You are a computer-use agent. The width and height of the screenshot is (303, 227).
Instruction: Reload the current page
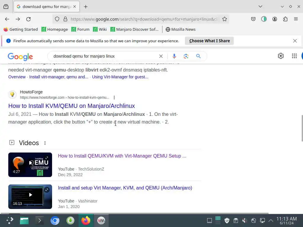coord(28,19)
